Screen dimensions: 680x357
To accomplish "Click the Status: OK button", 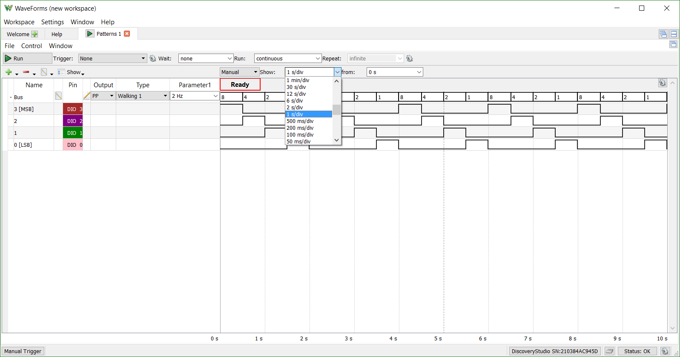I will pyautogui.click(x=637, y=351).
